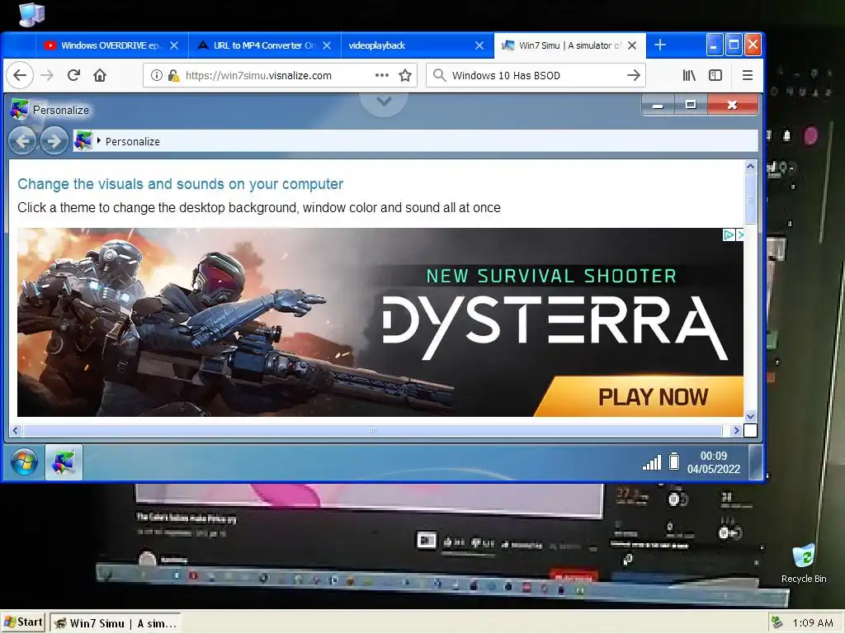Click the Personalize breadcrumb icon
845x634 pixels.
coord(83,140)
